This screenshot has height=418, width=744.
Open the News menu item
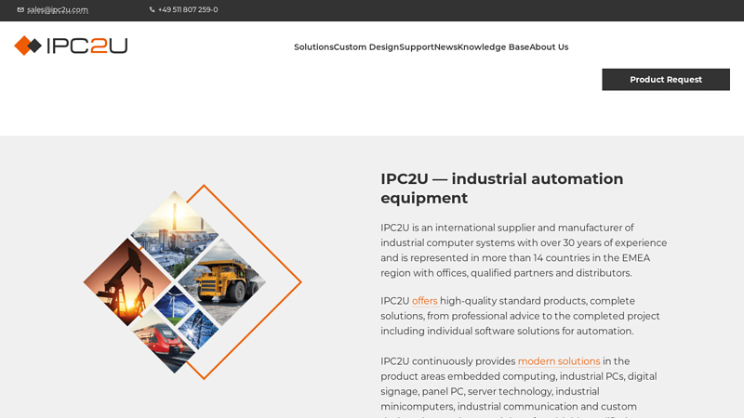click(x=445, y=47)
